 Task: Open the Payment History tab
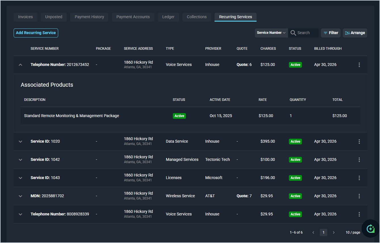[x=89, y=17]
